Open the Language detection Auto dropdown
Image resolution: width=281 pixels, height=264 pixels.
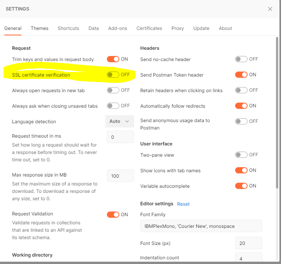tap(119, 121)
